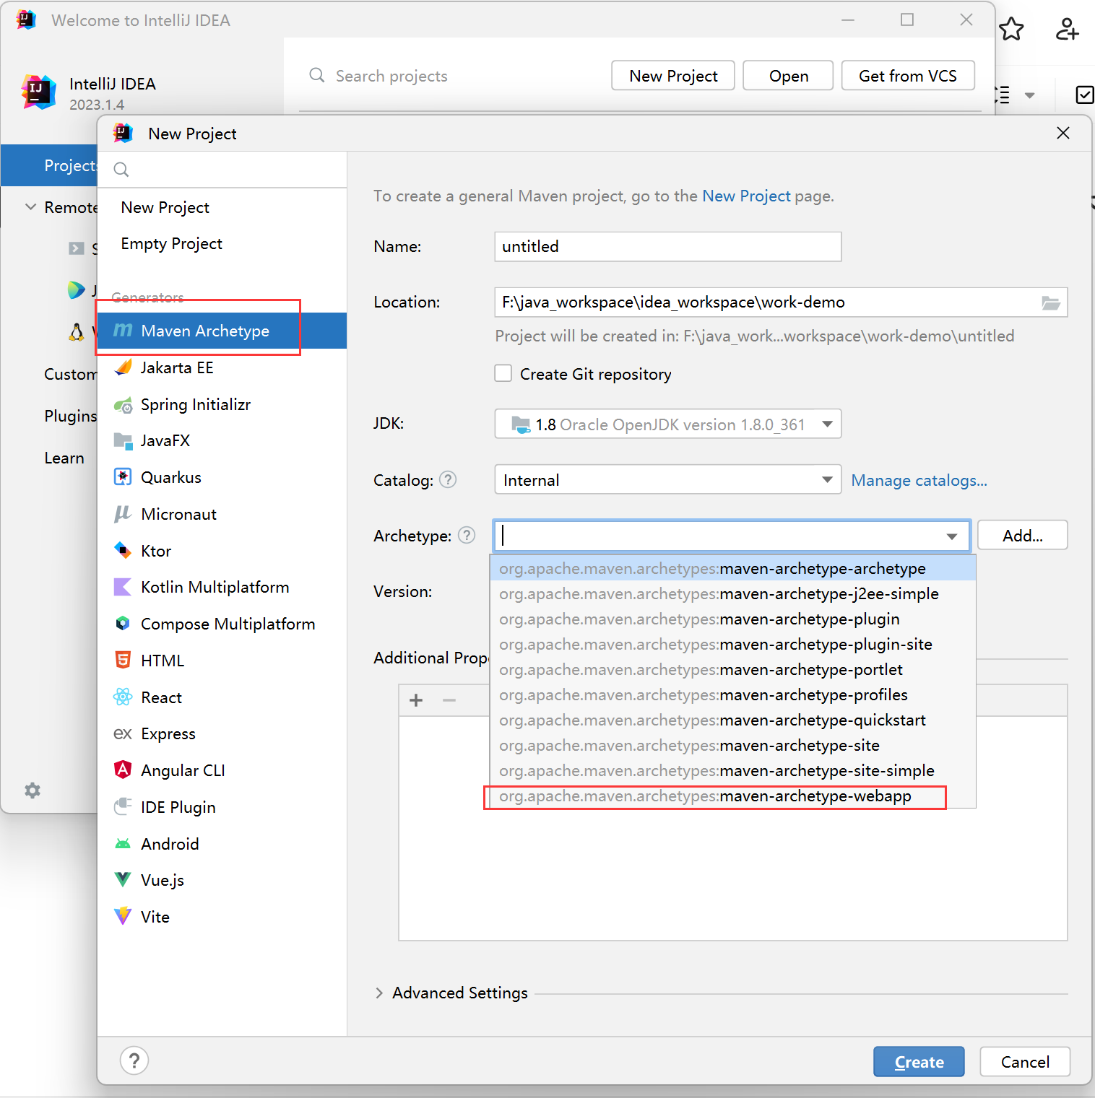Click the Quarkus icon
The height and width of the screenshot is (1098, 1095).
tap(124, 477)
